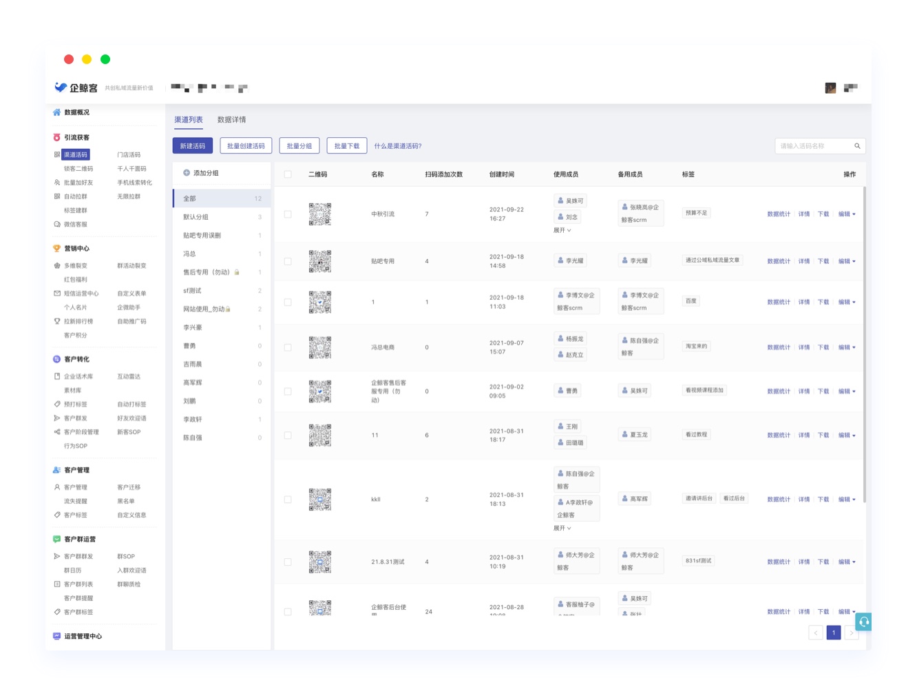The height and width of the screenshot is (696, 917).
Task: Click the search magnifier icon
Action: pos(857,146)
